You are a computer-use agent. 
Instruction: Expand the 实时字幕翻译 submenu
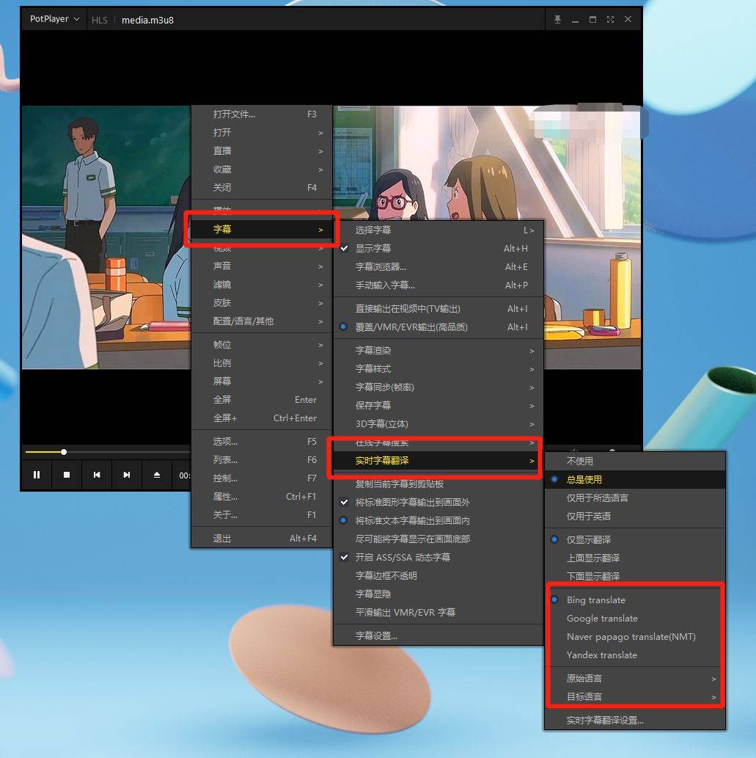pyautogui.click(x=438, y=461)
